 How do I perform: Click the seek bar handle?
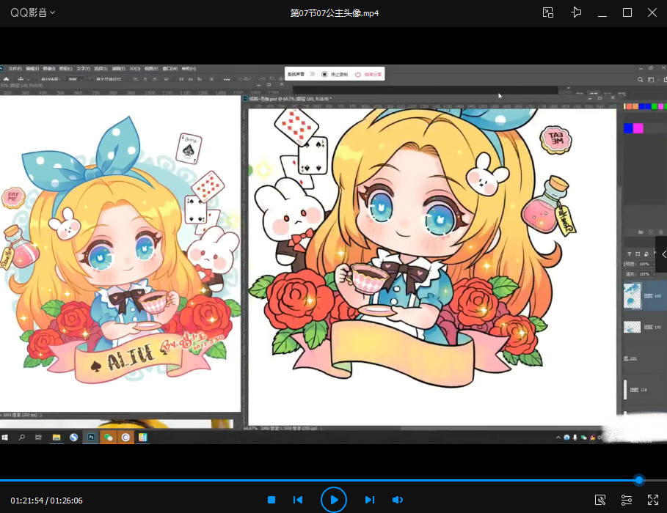click(639, 480)
